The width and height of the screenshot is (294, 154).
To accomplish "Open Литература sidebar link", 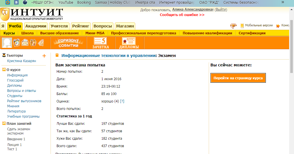I will [x=16, y=111].
